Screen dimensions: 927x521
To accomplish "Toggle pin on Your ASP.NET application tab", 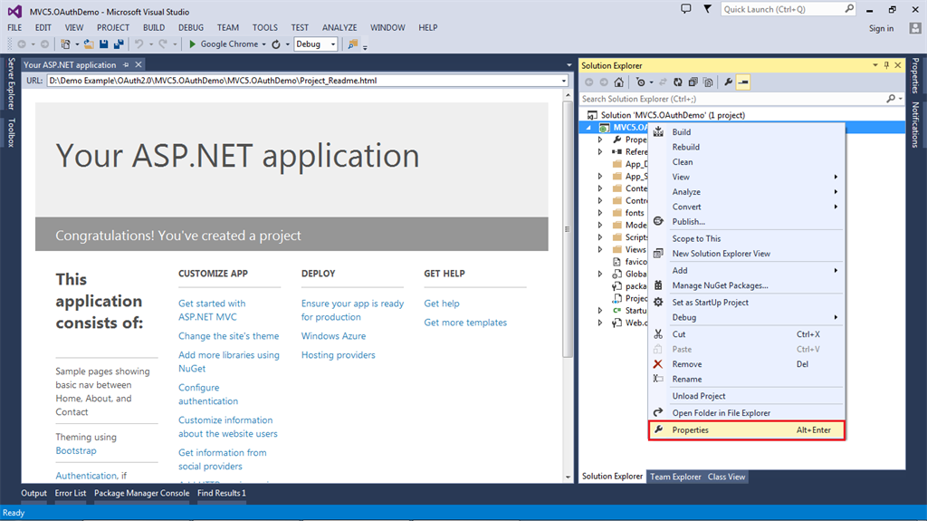I will tap(126, 65).
